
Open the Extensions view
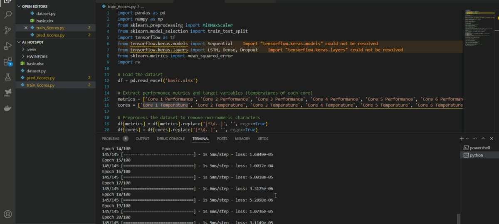coord(7,62)
